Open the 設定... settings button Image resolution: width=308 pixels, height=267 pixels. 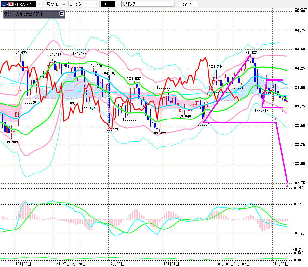(x=188, y=4)
